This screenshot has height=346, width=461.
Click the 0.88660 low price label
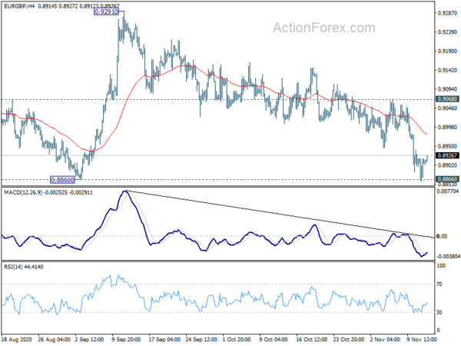[63, 179]
